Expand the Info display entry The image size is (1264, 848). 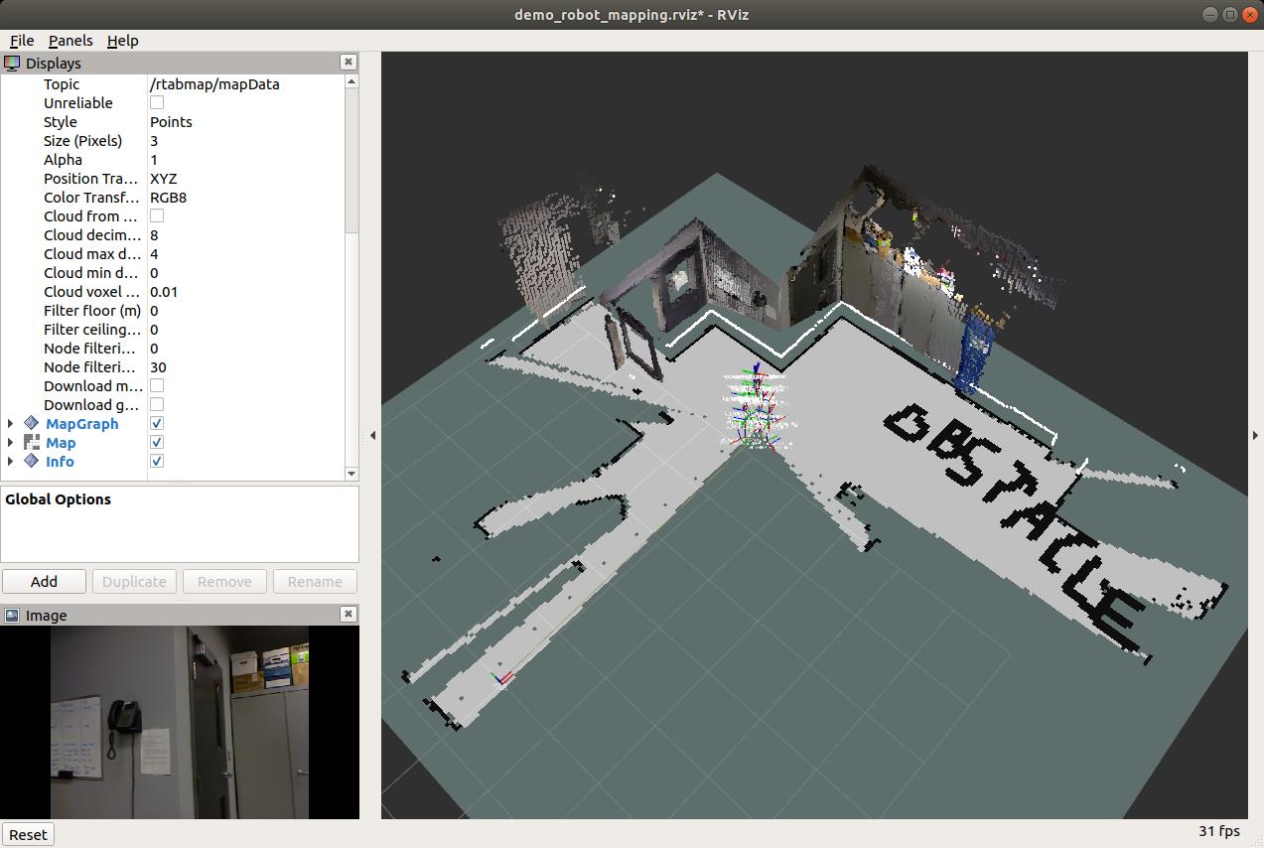[10, 462]
